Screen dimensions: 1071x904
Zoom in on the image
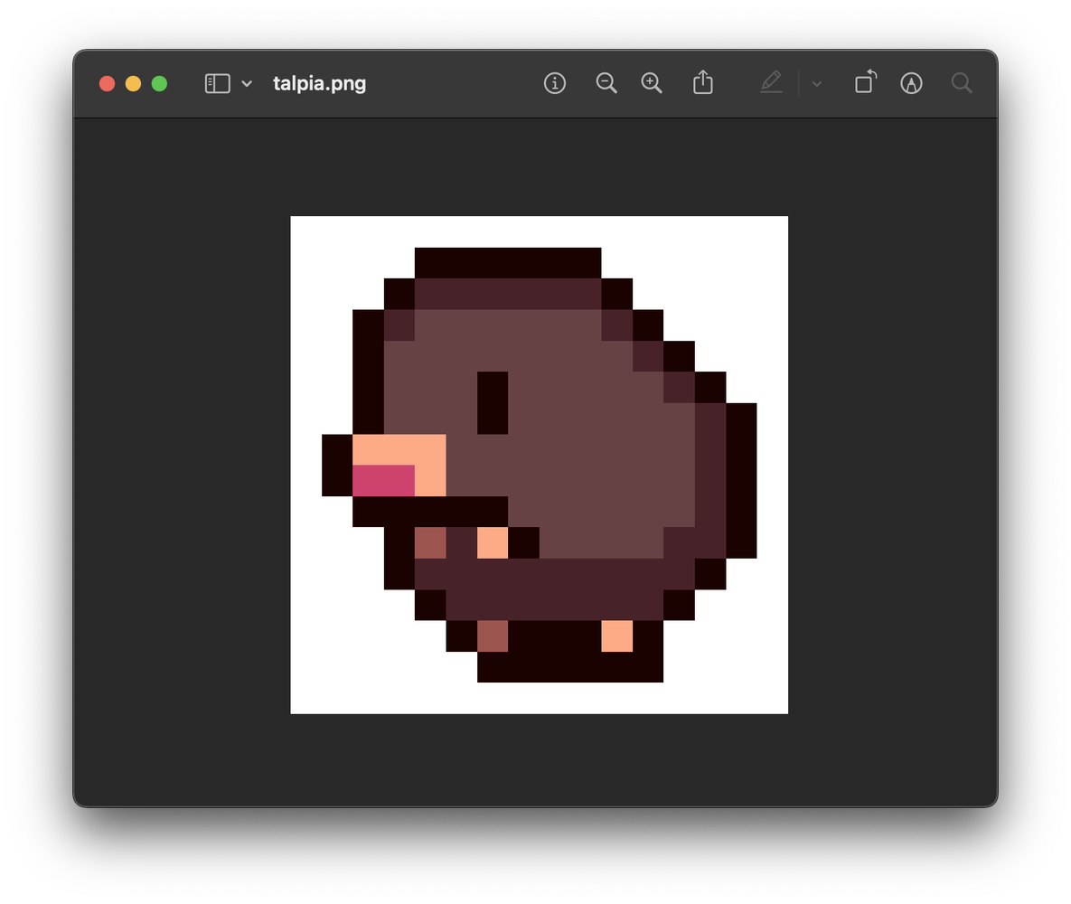click(652, 83)
